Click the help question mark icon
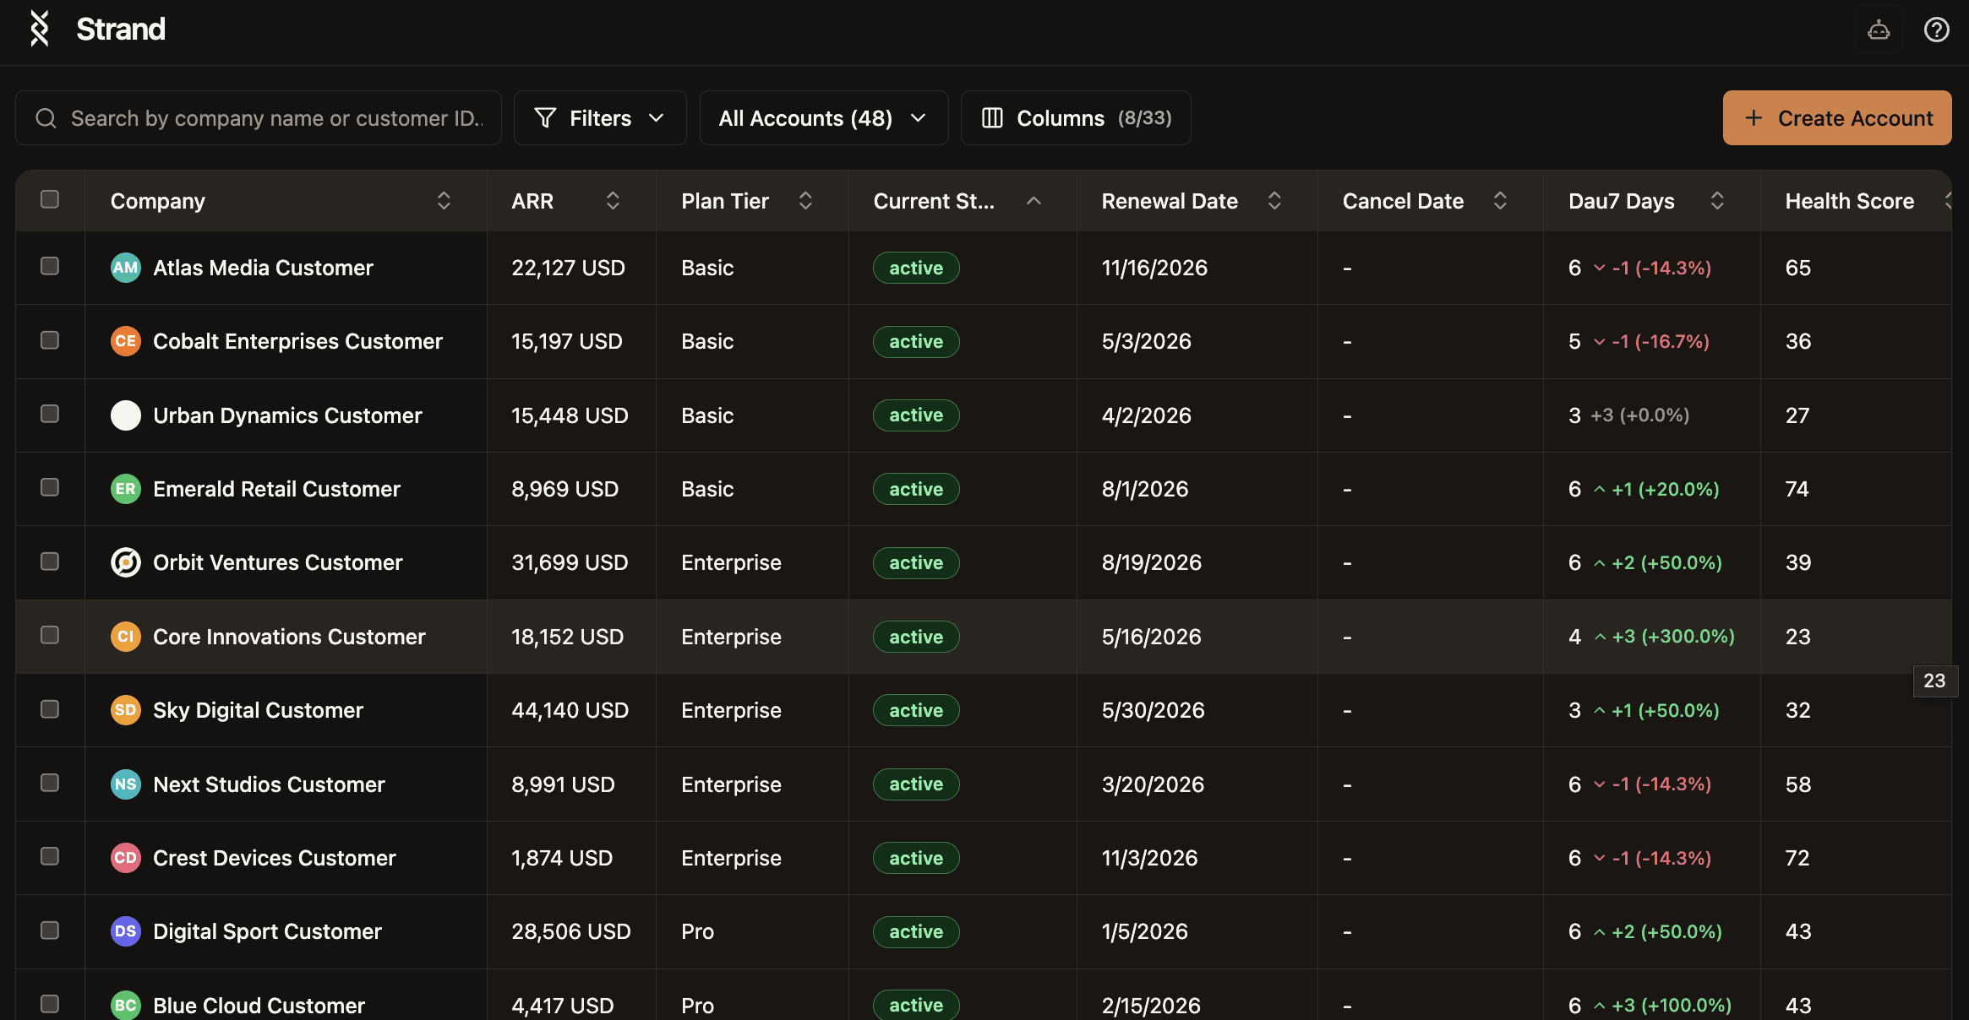The width and height of the screenshot is (1969, 1020). point(1936,30)
